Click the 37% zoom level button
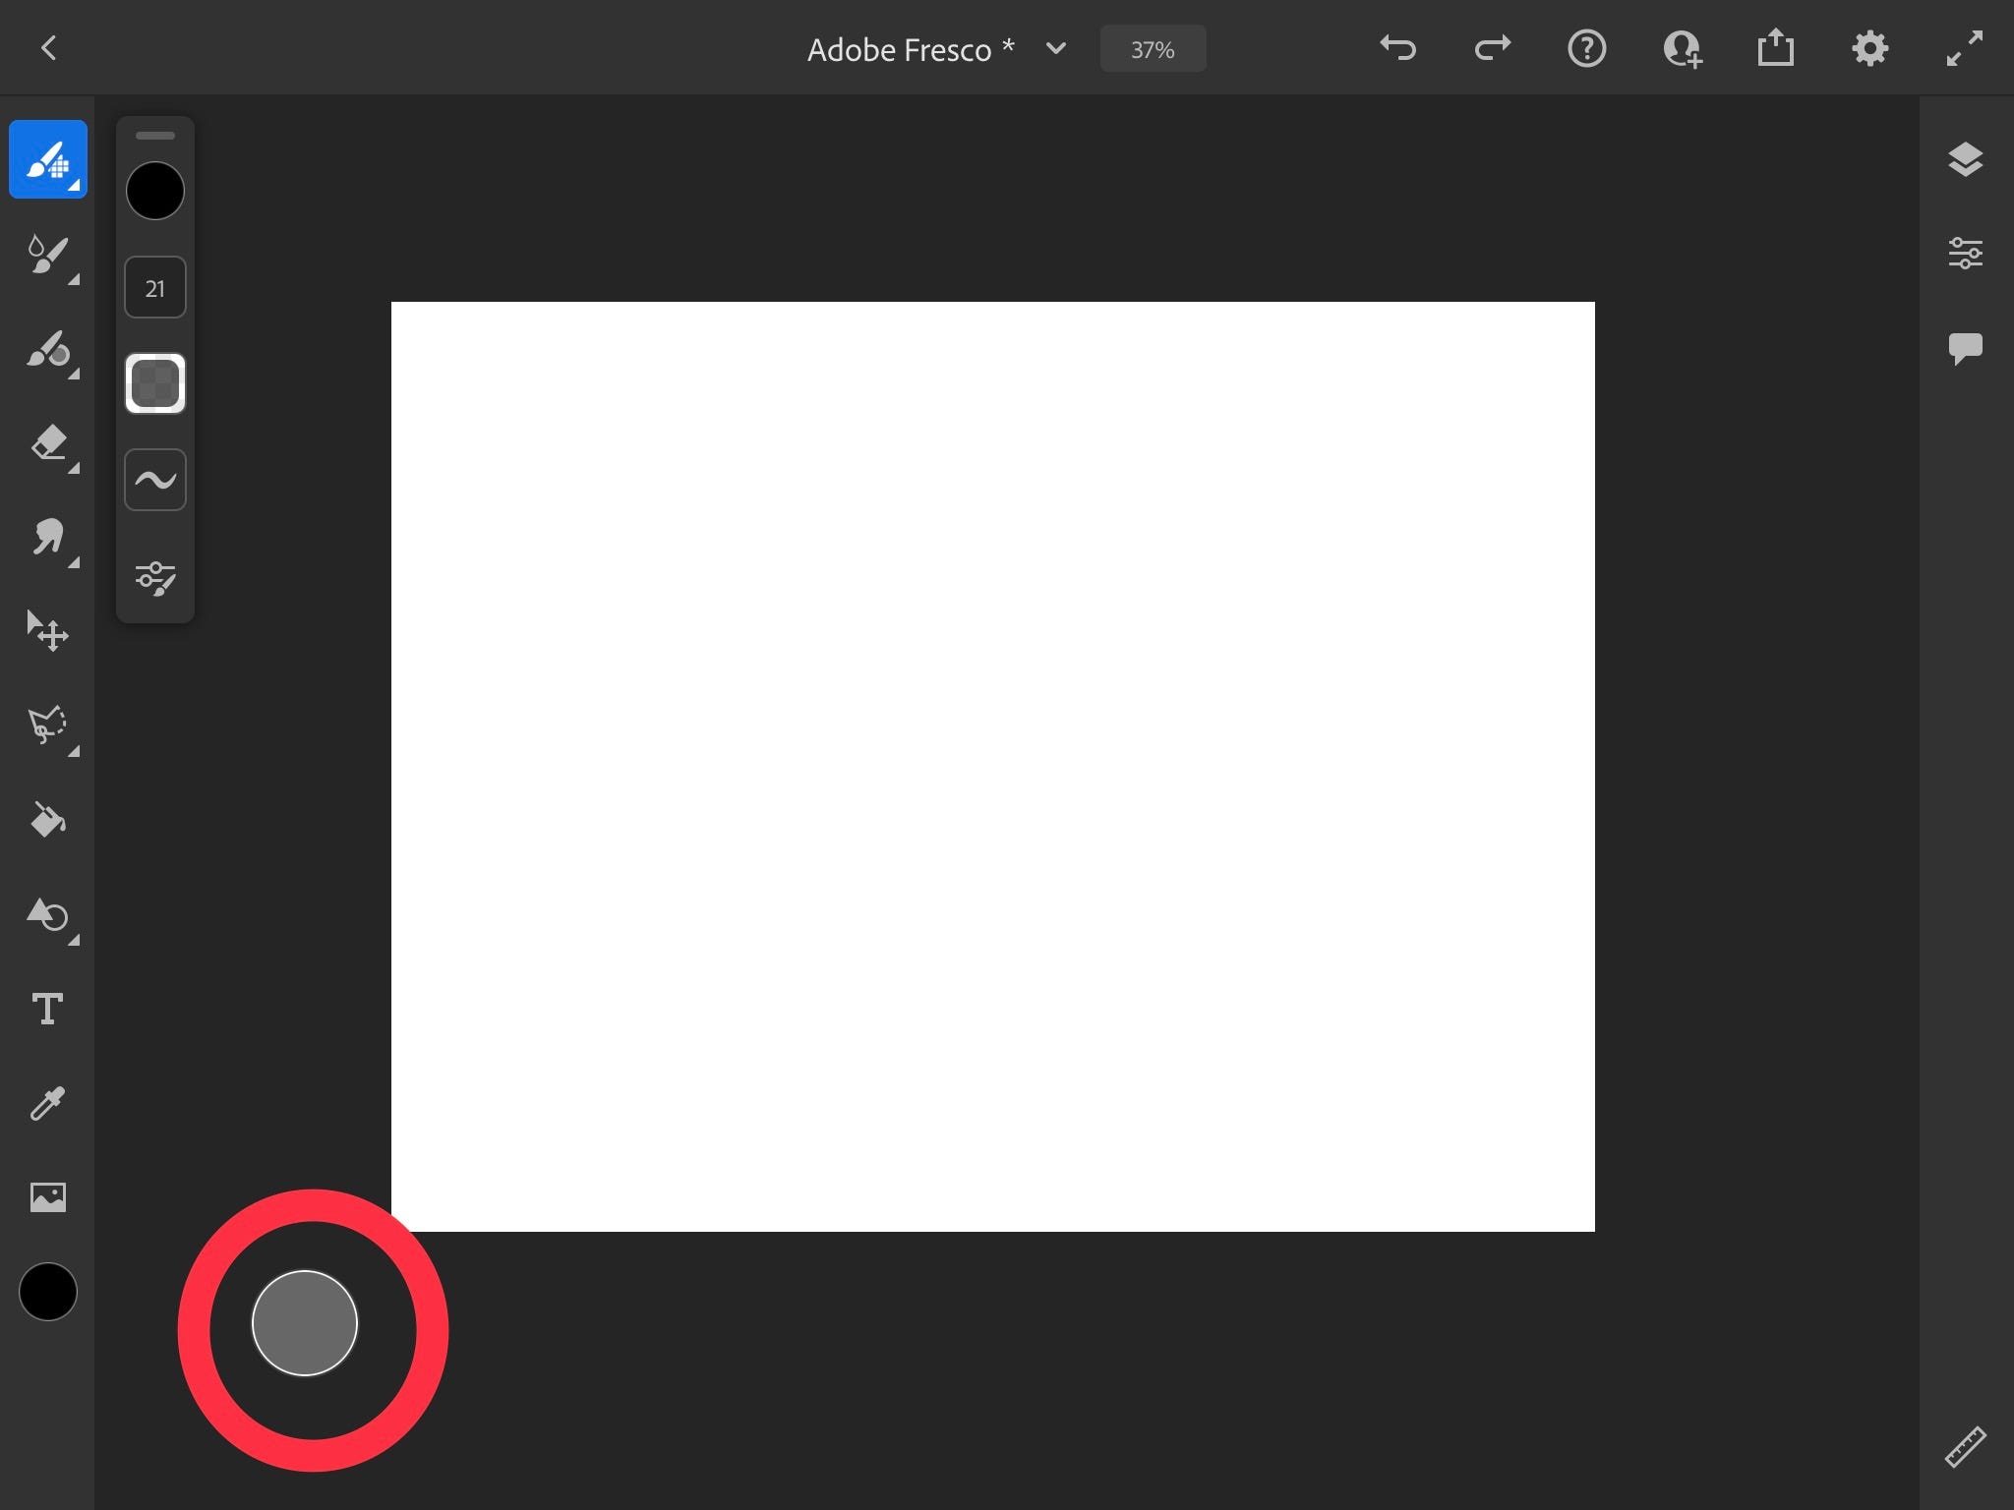This screenshot has width=2014, height=1510. pyautogui.click(x=1153, y=49)
